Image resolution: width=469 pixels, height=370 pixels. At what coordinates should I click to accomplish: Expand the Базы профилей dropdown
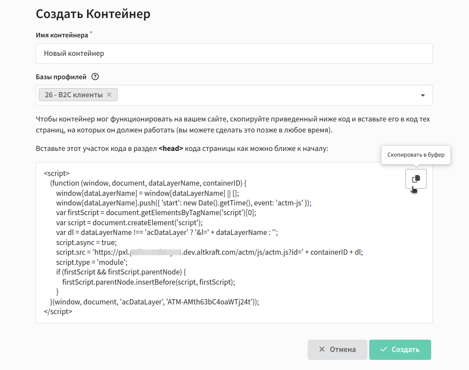click(423, 95)
